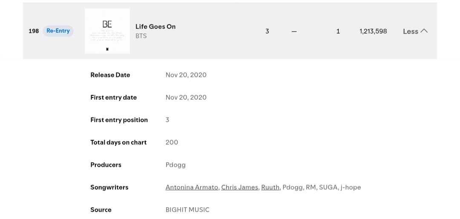Click SUGA in the songwriters list
The height and width of the screenshot is (219, 460).
tap(328, 187)
